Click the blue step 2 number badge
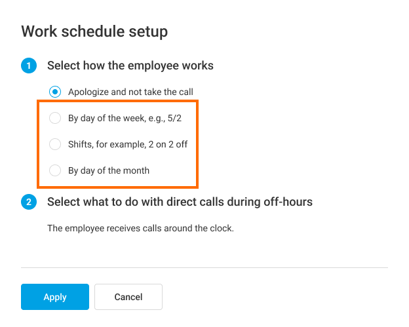 pyautogui.click(x=29, y=202)
